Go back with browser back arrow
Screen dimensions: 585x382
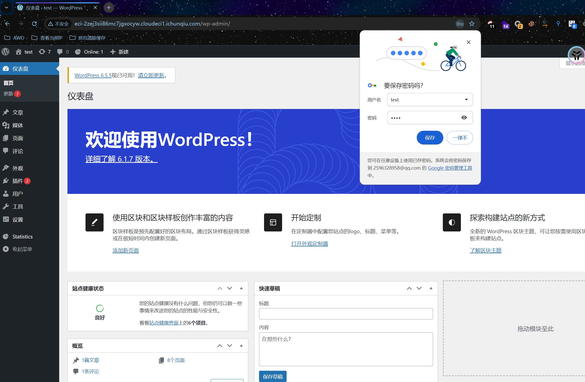point(8,24)
